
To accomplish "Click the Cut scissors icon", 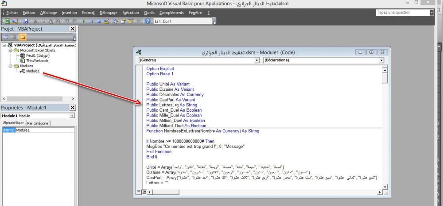I will click(x=35, y=21).
